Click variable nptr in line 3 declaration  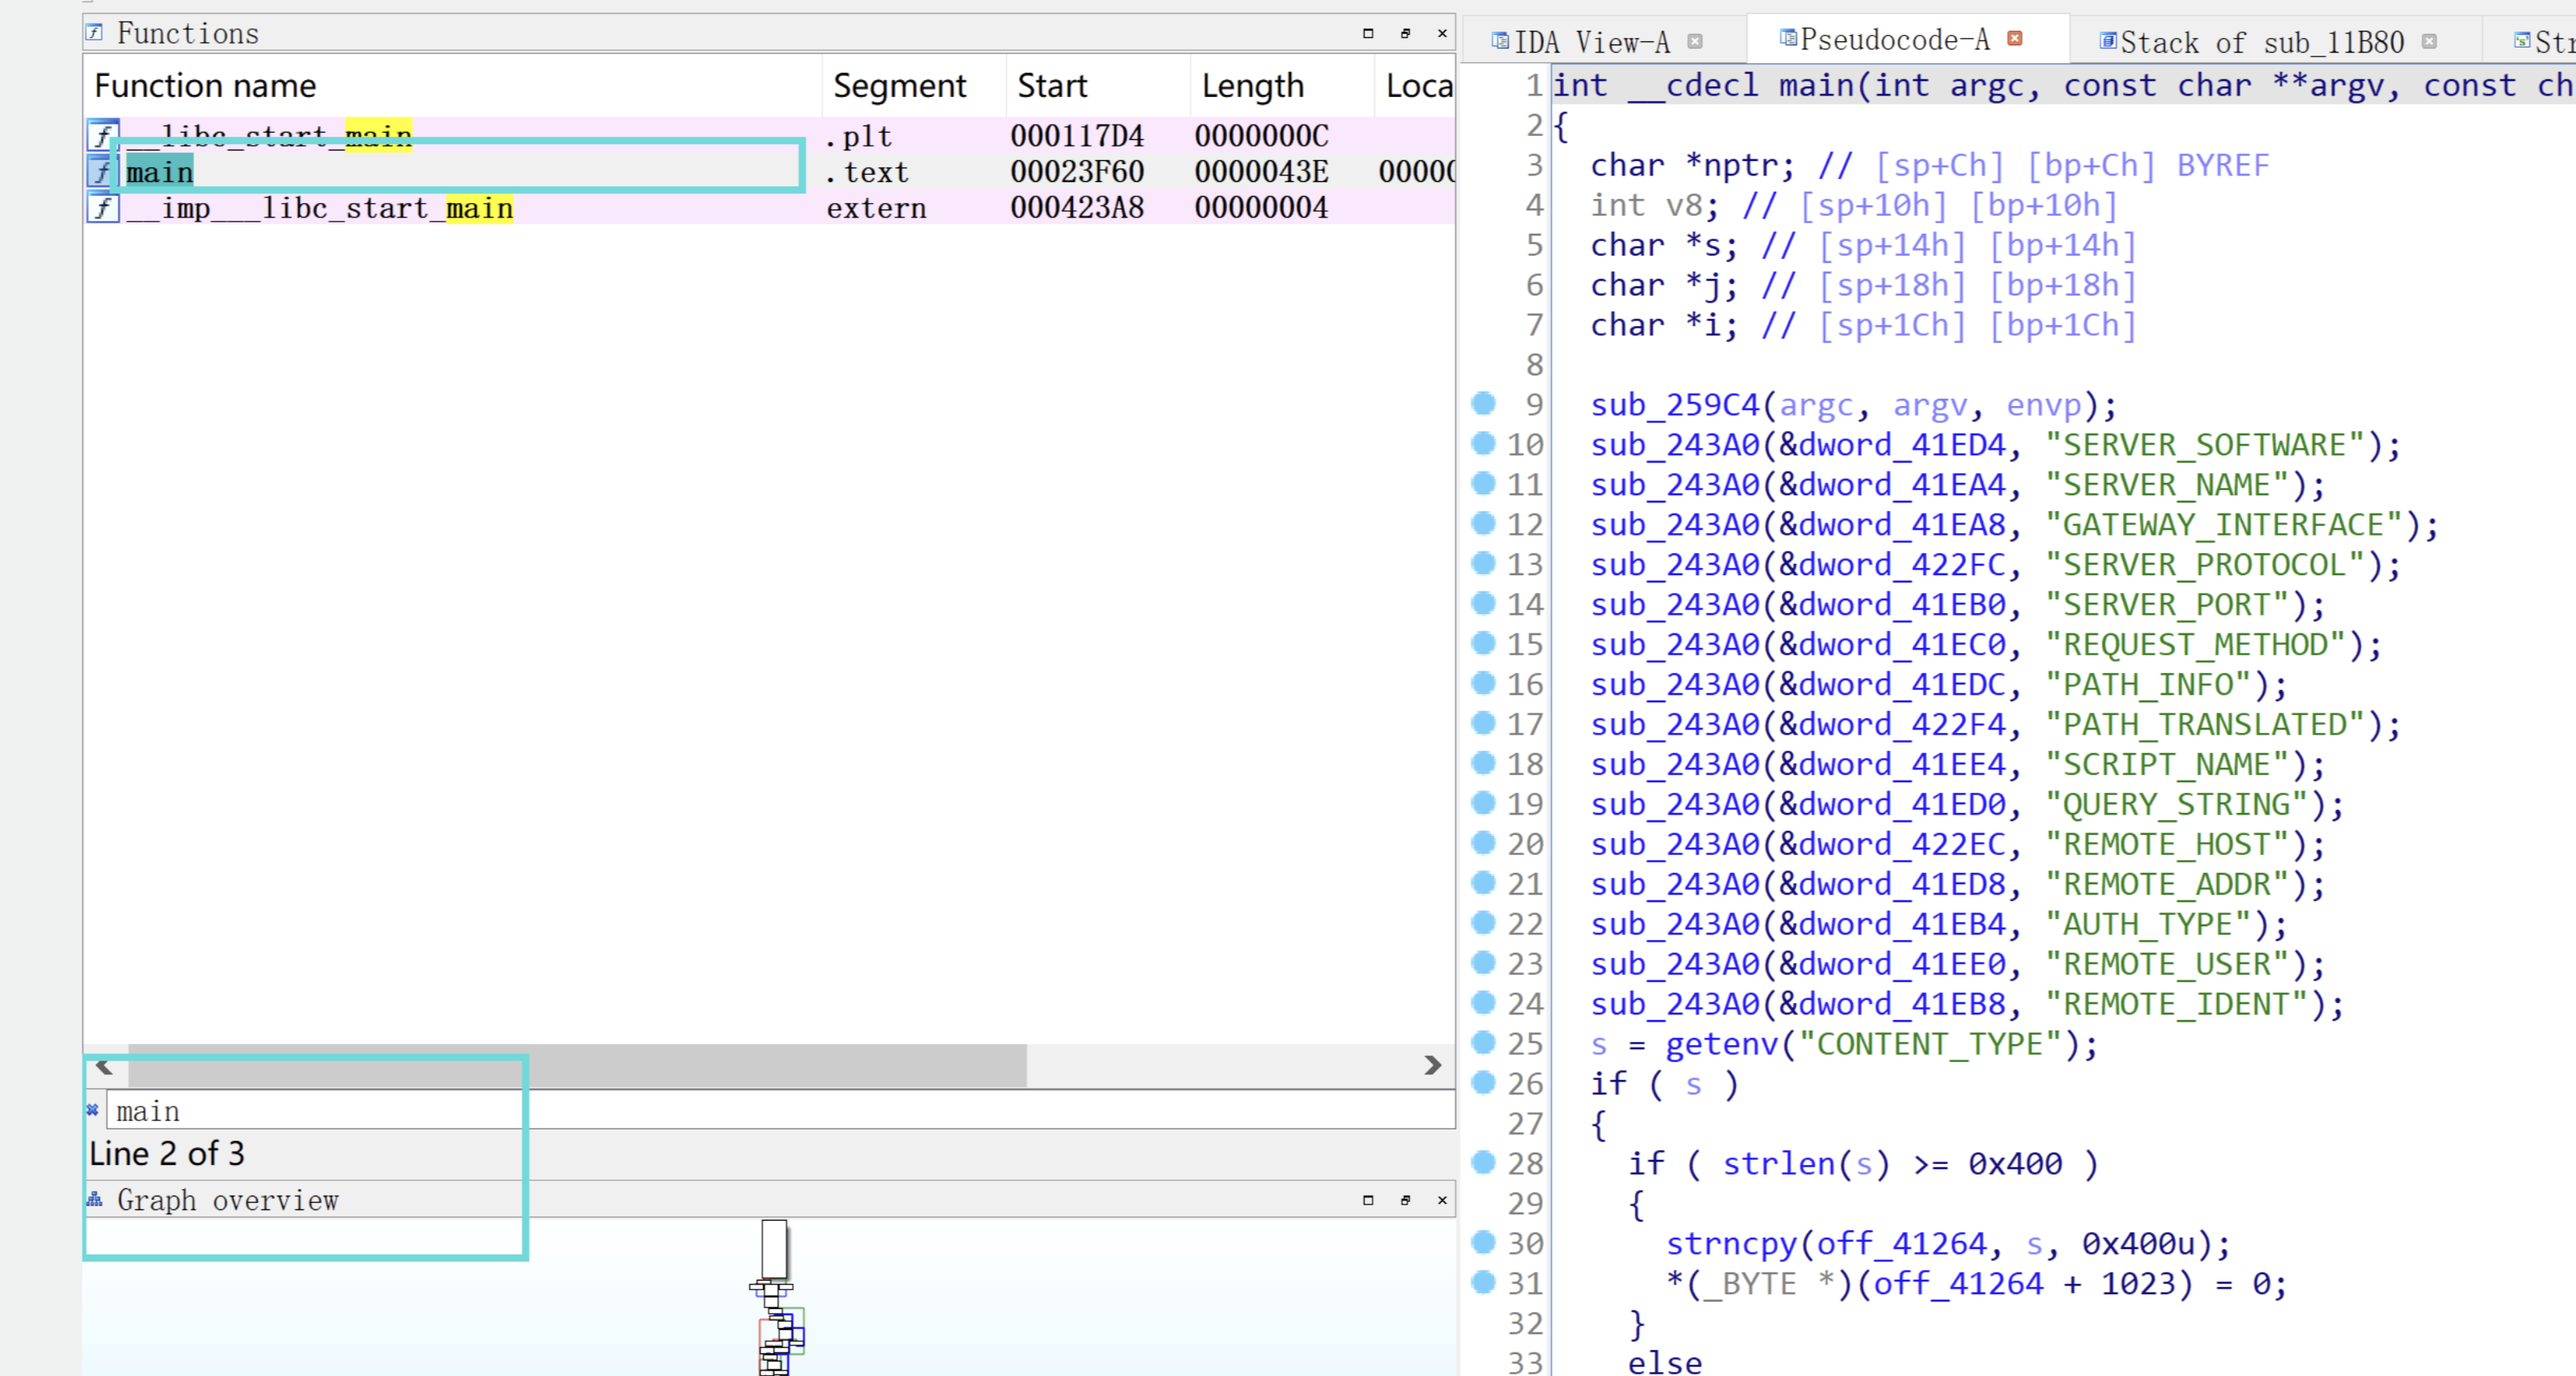point(1741,165)
